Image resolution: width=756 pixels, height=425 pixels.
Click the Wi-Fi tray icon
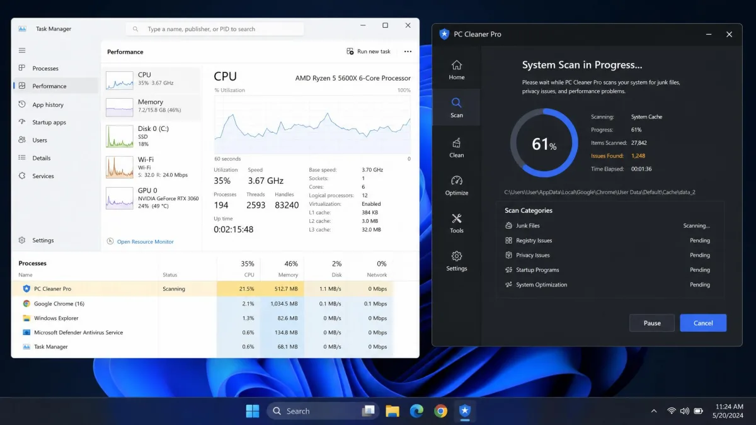click(672, 411)
